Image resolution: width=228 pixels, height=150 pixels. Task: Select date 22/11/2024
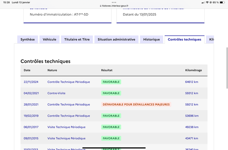click(x=31, y=82)
